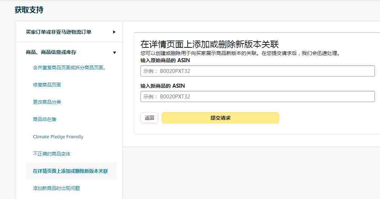Open the Climate Pledge Friendly link
The image size is (380, 199).
(x=58, y=136)
